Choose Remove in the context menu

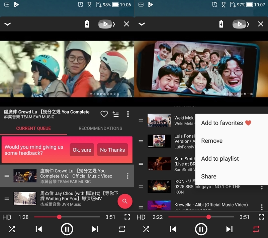click(x=232, y=141)
